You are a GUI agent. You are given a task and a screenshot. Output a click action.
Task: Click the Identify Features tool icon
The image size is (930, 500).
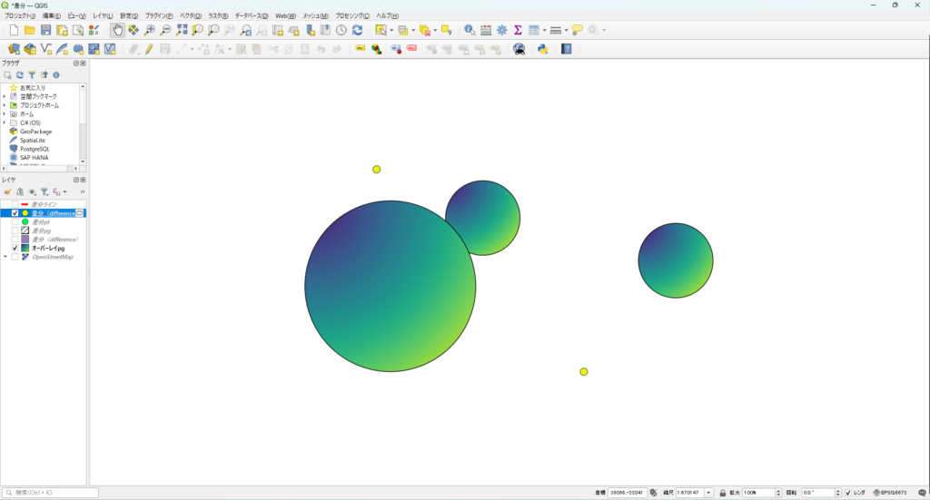(470, 30)
